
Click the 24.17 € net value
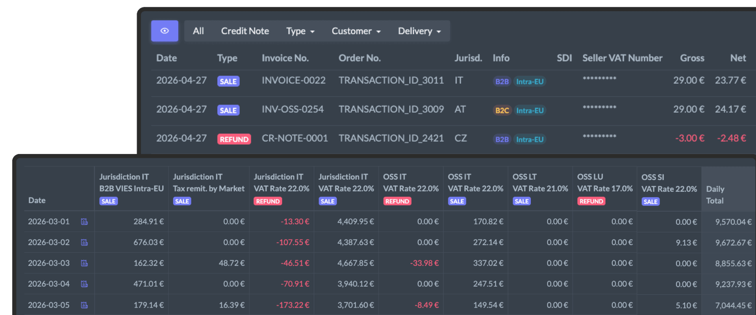click(x=731, y=109)
